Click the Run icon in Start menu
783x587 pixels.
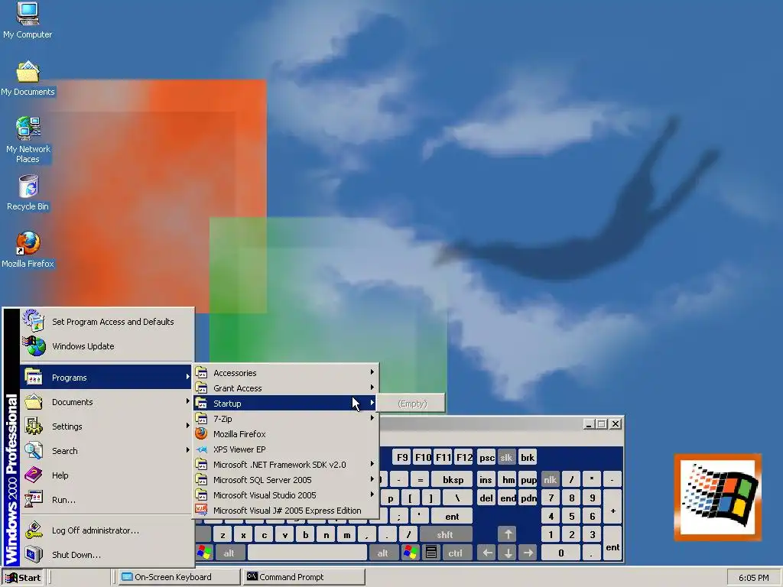click(34, 499)
